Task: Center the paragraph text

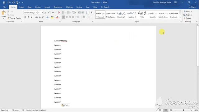Action: (x=67, y=17)
